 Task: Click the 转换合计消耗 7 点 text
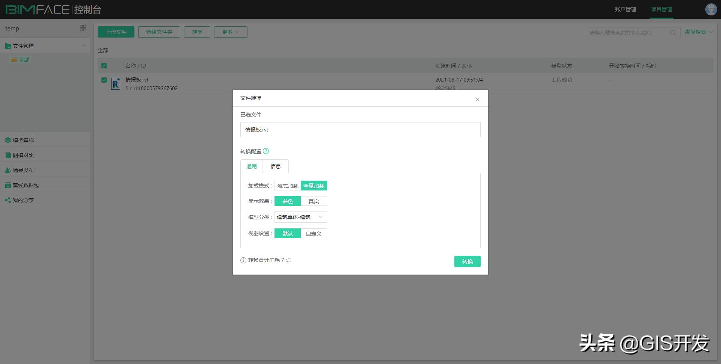click(x=269, y=260)
